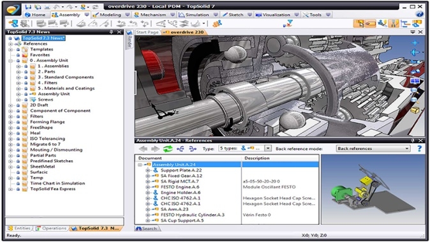
Task: Click the blue help question mark icon
Action: pyautogui.click(x=419, y=148)
